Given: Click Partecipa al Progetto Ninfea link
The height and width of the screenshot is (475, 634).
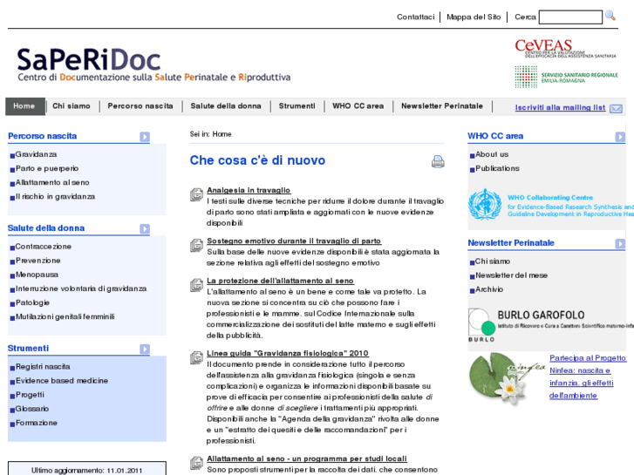Looking at the screenshot, I should pos(588,377).
